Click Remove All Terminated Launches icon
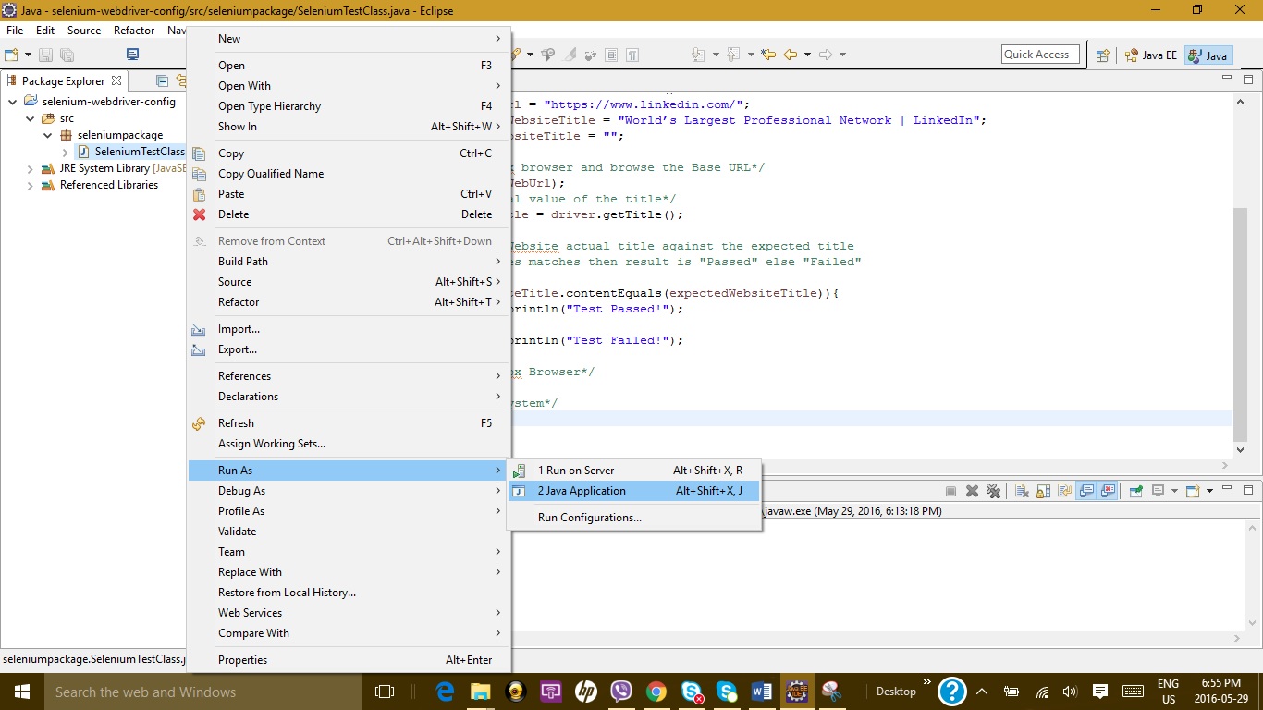The image size is (1263, 710). (x=993, y=491)
